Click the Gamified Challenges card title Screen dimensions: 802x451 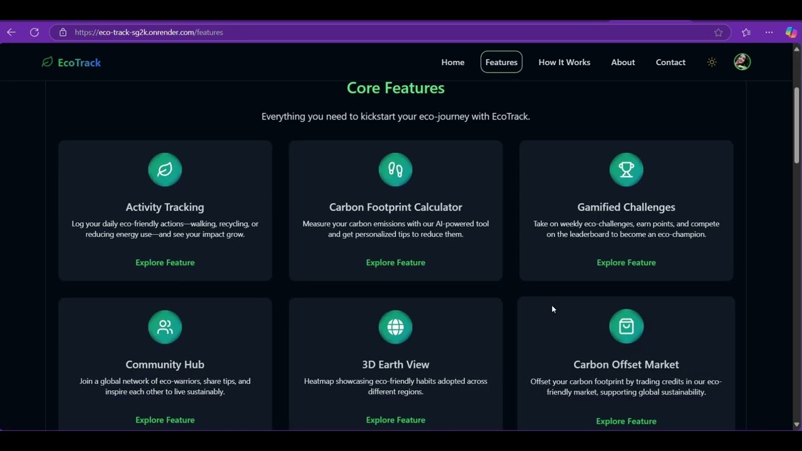coord(626,207)
